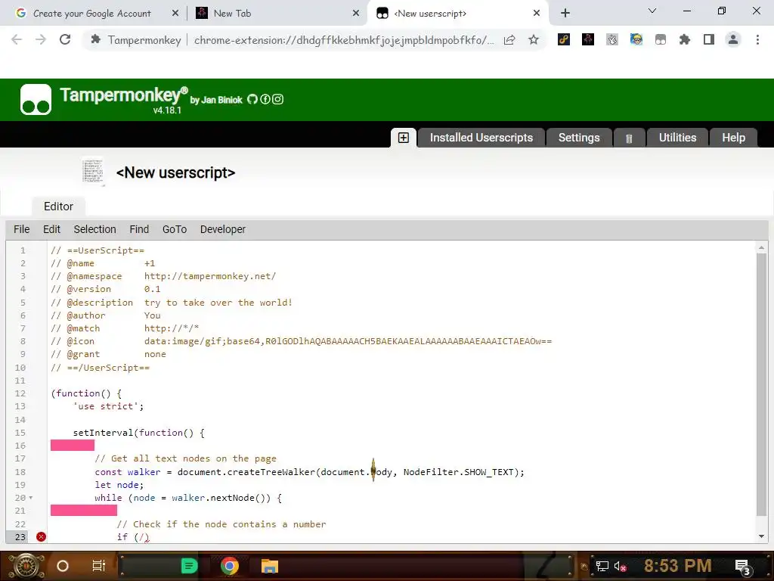Open the green notes app in taskbar

(x=189, y=566)
